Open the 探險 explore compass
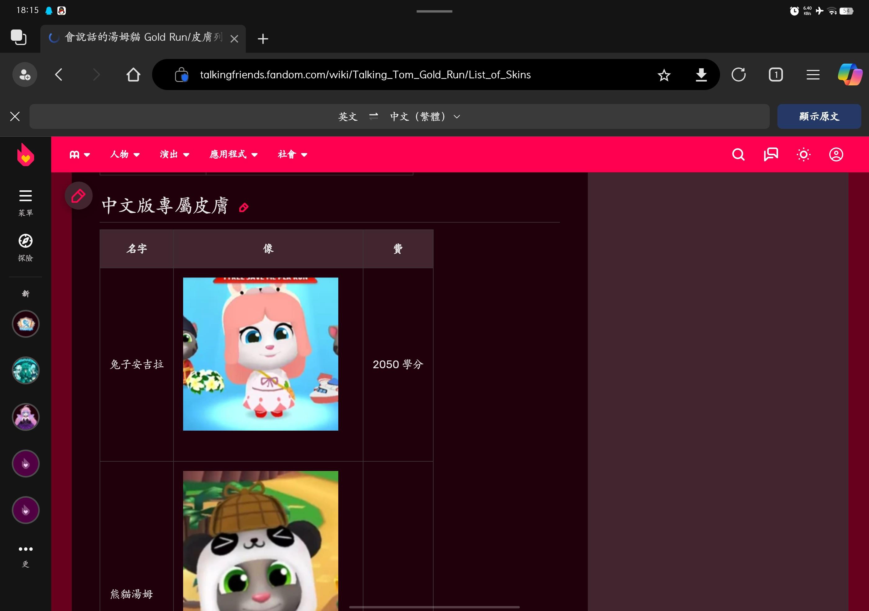This screenshot has height=611, width=869. point(25,248)
